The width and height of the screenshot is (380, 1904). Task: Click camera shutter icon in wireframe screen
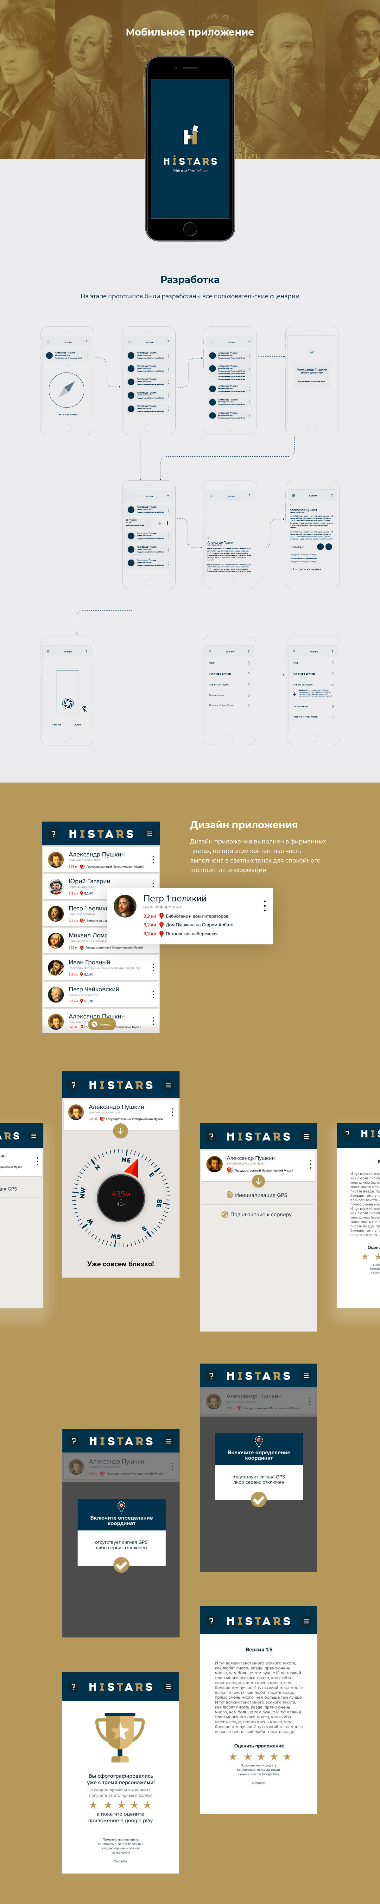point(67,703)
